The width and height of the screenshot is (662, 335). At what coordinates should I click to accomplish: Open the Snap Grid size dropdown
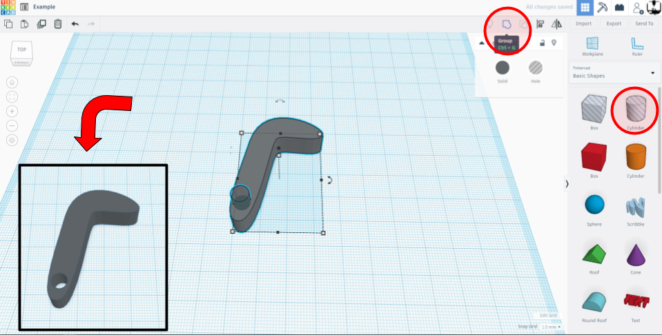550,327
